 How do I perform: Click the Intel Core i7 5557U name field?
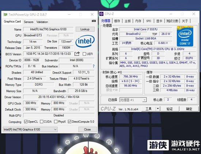coord(145,29)
